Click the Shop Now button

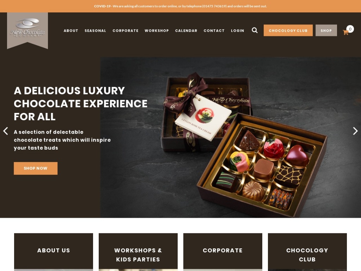point(36,168)
